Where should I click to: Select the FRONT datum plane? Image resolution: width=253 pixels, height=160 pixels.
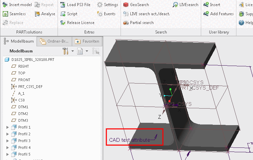pos(24,80)
